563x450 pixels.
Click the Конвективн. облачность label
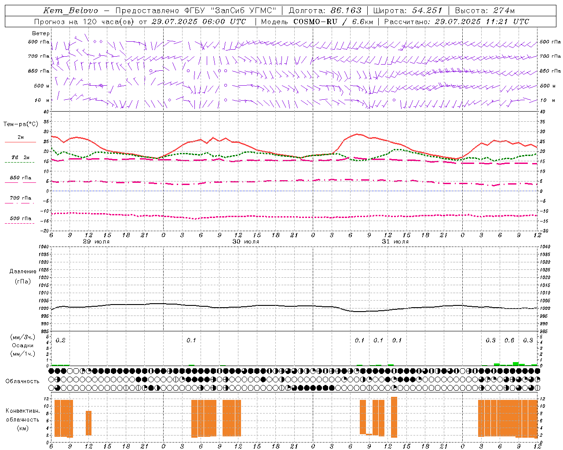[22, 419]
